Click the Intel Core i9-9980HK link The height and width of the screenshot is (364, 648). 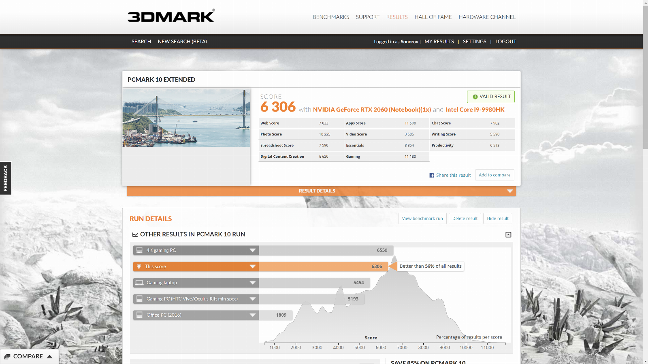click(x=475, y=110)
